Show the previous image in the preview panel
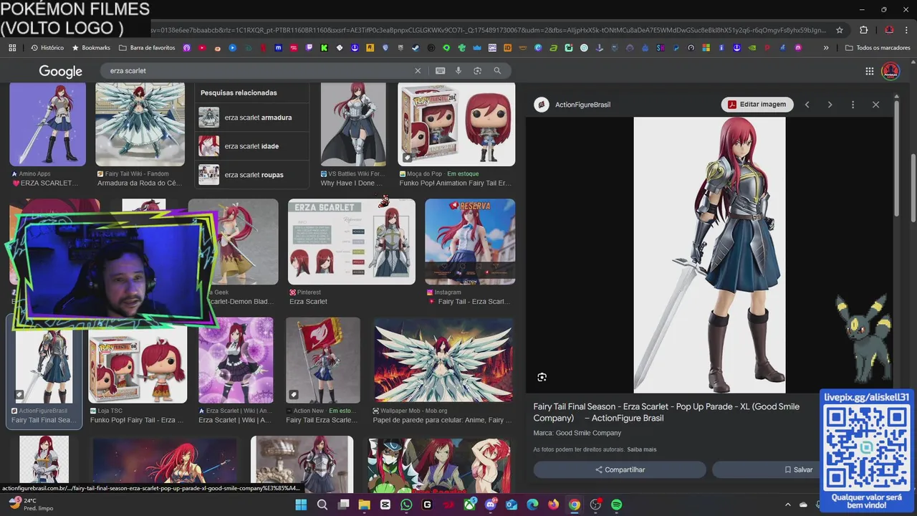Screen dimensions: 917x516 [807, 105]
